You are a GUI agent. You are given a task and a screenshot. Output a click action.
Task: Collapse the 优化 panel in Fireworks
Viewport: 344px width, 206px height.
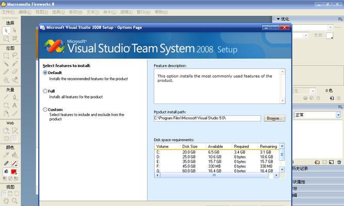(278, 19)
